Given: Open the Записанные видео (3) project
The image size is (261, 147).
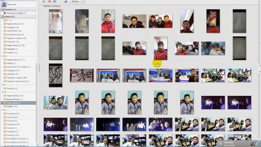Looking at the screenshot, I should tap(16, 13).
